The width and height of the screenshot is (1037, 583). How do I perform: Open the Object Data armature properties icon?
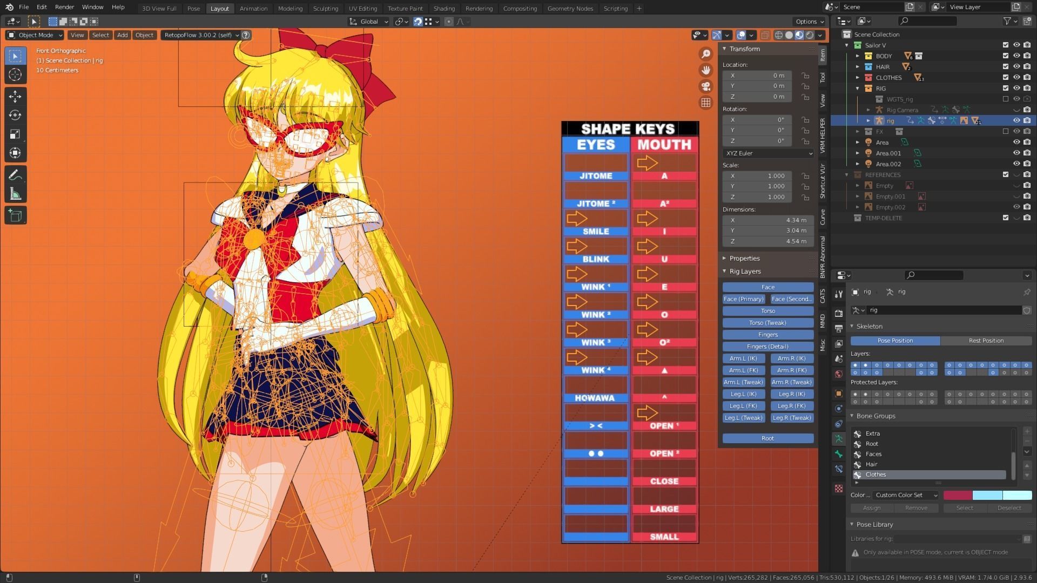(x=838, y=439)
